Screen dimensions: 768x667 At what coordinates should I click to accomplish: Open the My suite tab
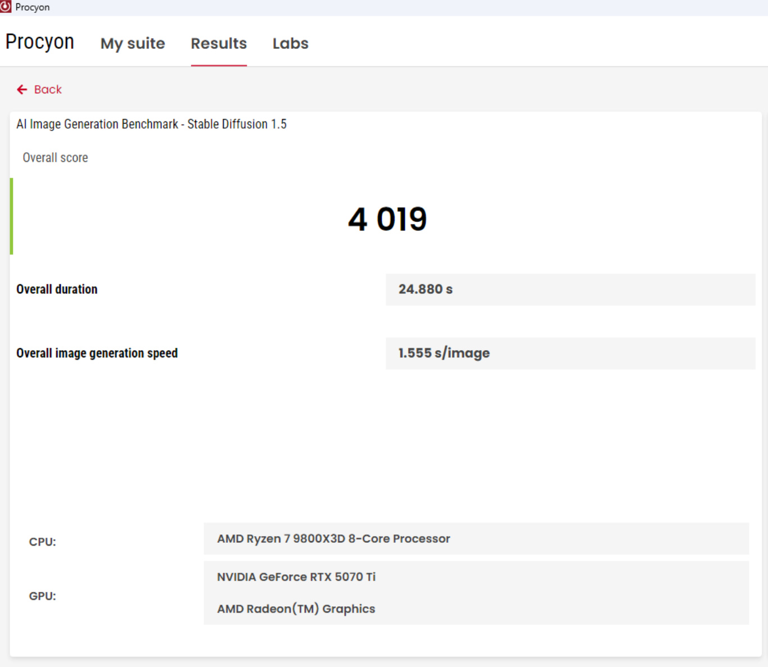[133, 43]
